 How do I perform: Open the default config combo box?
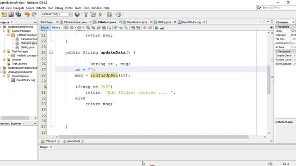pyautogui.click(x=56, y=14)
